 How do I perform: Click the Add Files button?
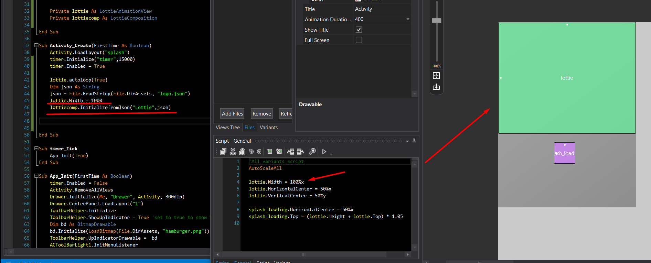pos(232,114)
